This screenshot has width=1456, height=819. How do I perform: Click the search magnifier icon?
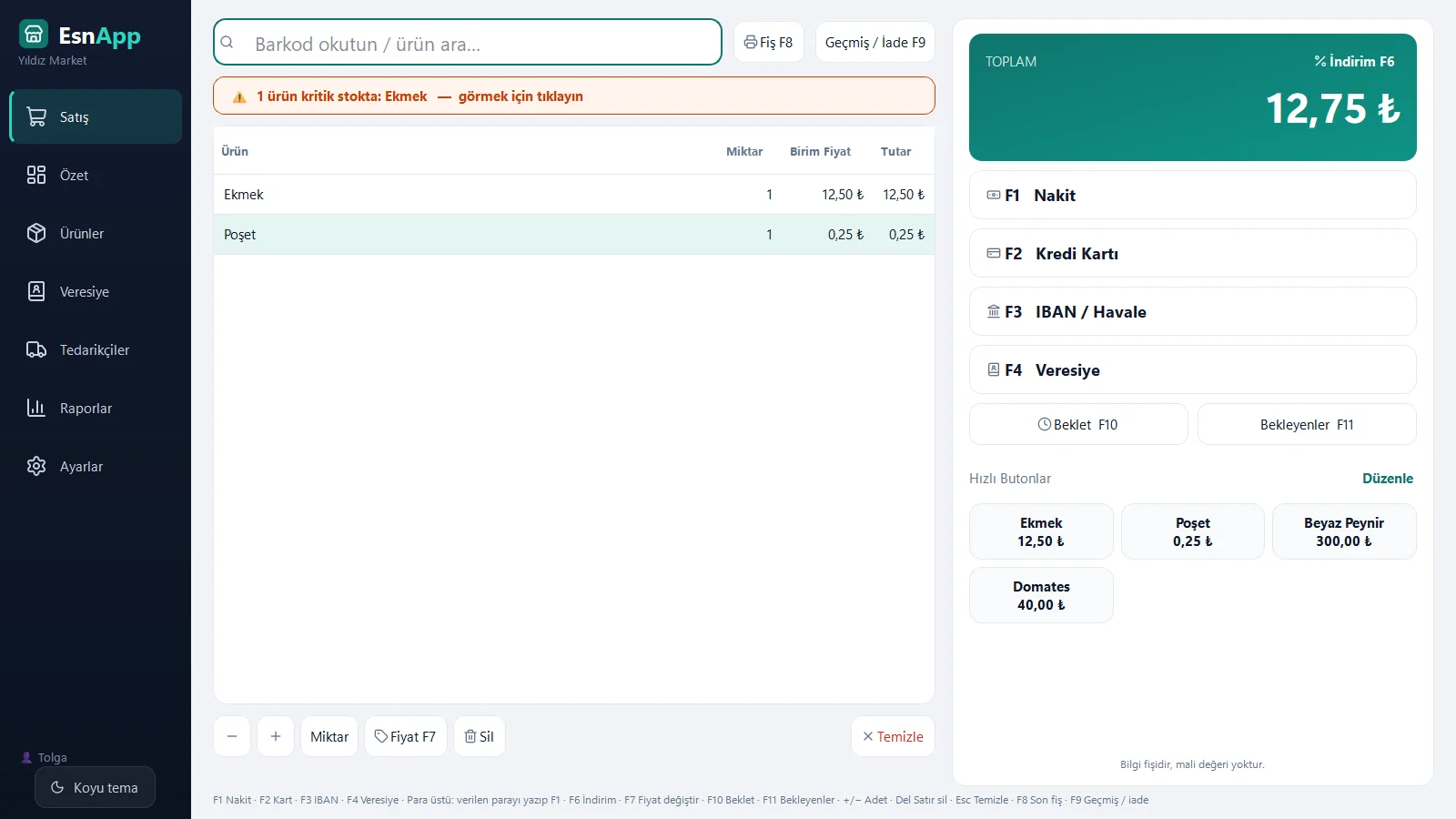pyautogui.click(x=227, y=43)
